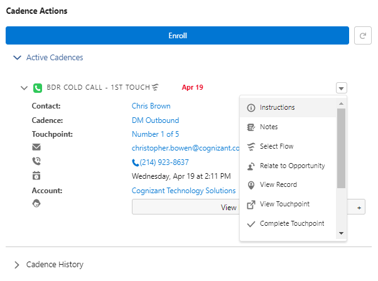The width and height of the screenshot is (378, 281).
Task: Click the dropdown menu scrollbar down arrow
Action: pyautogui.click(x=341, y=233)
